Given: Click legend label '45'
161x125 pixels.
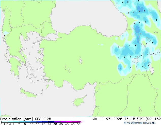Looking at the screenshot, I should point(73,124).
